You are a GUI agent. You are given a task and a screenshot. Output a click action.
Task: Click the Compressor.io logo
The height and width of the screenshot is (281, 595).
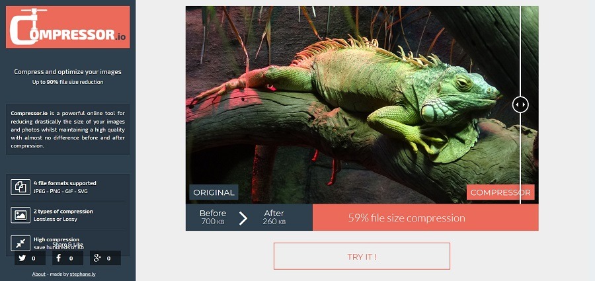tap(67, 27)
